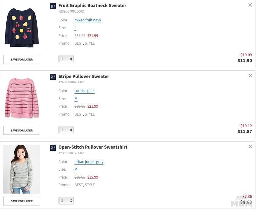Click the urban jungle grey color link
Image resolution: width=257 pixels, height=211 pixels.
tap(89, 162)
